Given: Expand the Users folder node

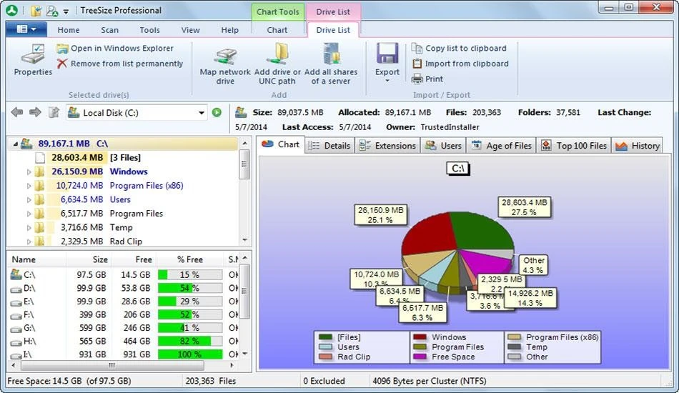Looking at the screenshot, I should 29,199.
